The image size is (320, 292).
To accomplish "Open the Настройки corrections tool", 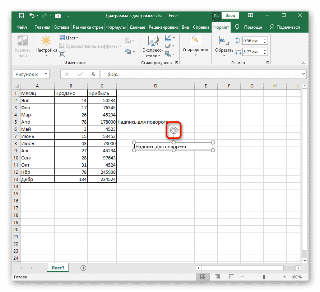I will point(46,46).
